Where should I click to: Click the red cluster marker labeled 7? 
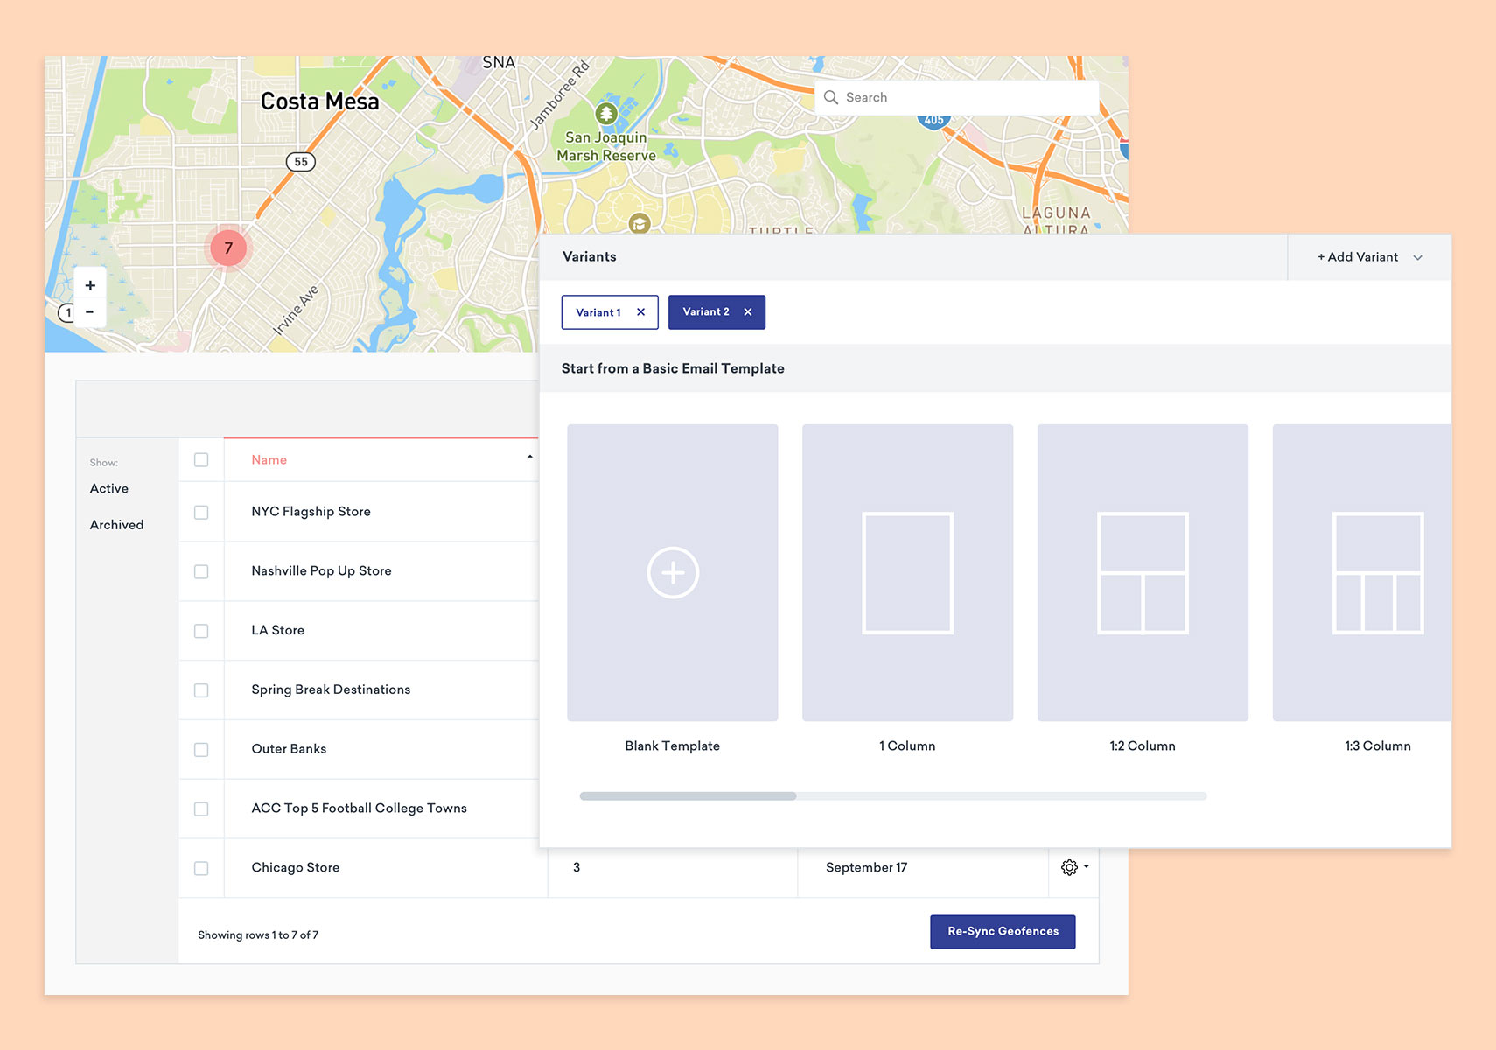228,248
